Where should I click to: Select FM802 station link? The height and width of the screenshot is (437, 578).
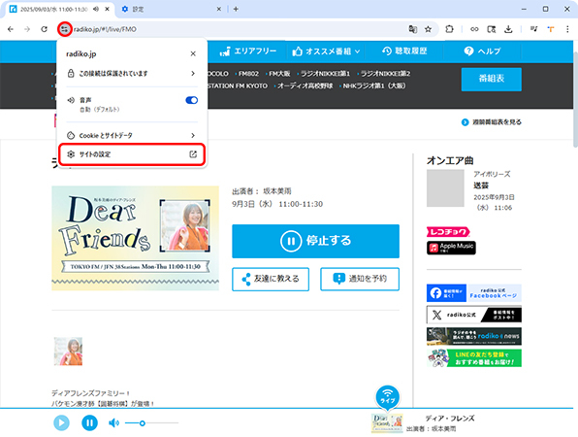(248, 74)
